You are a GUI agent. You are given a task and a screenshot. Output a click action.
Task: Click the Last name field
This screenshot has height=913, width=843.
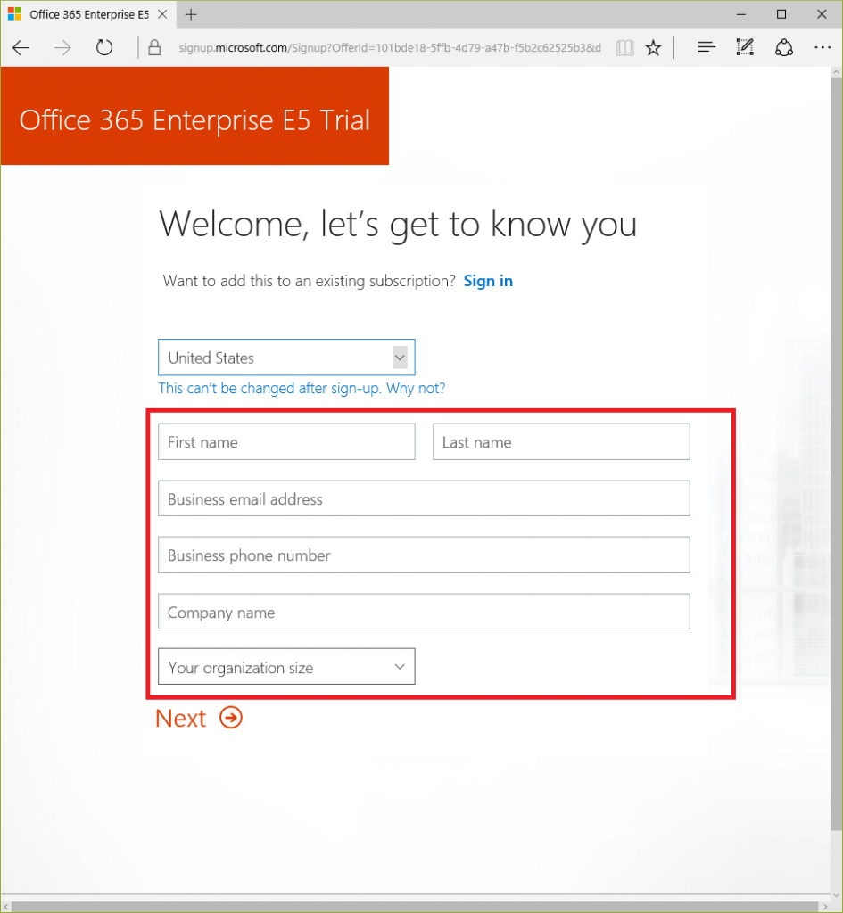(x=561, y=442)
